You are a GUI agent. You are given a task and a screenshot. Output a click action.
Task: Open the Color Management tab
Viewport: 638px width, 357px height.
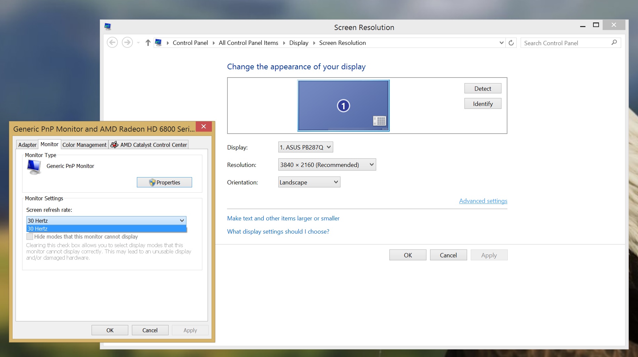84,145
